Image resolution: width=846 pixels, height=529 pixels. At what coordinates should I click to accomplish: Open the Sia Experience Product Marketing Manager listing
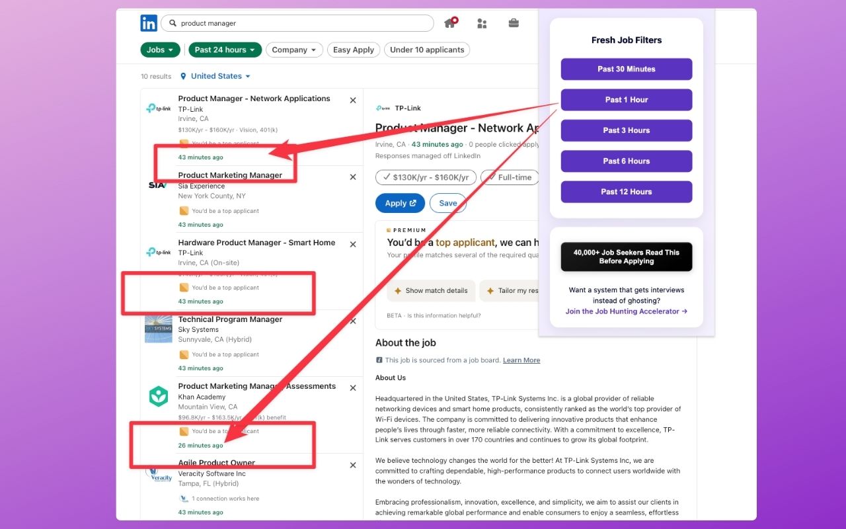point(230,175)
